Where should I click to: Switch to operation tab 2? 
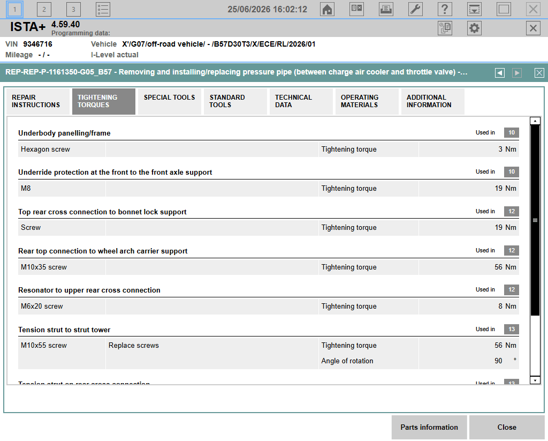44,10
